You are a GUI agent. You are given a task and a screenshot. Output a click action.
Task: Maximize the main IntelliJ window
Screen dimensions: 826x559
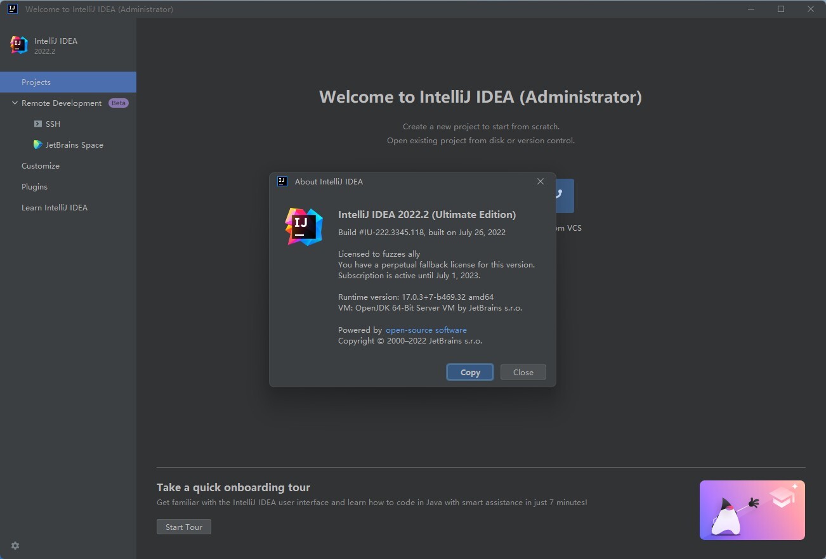point(781,9)
